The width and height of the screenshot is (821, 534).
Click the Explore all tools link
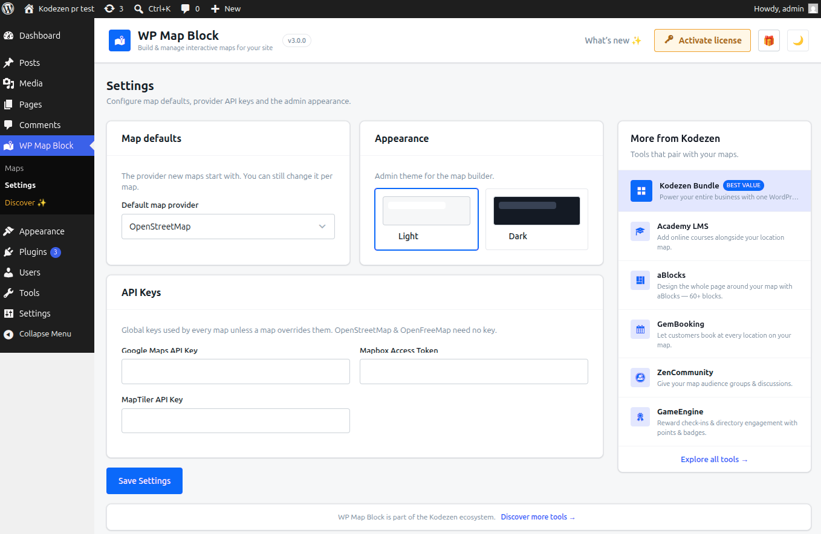coord(715,460)
